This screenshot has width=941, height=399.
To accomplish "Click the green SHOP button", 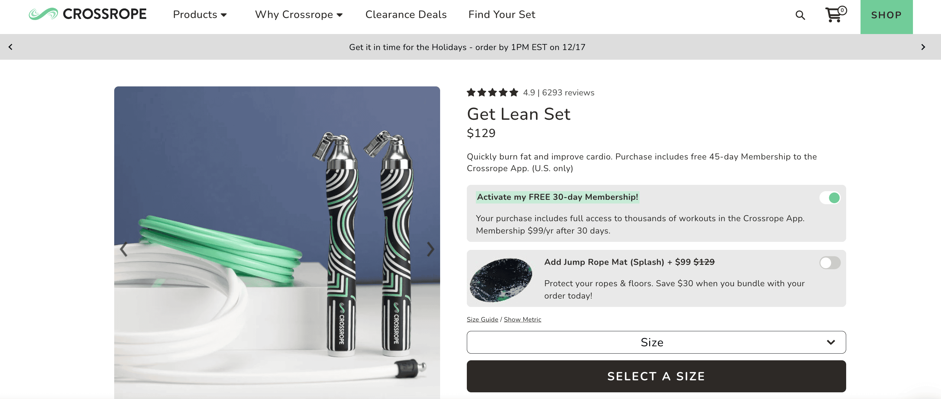I will 886,15.
